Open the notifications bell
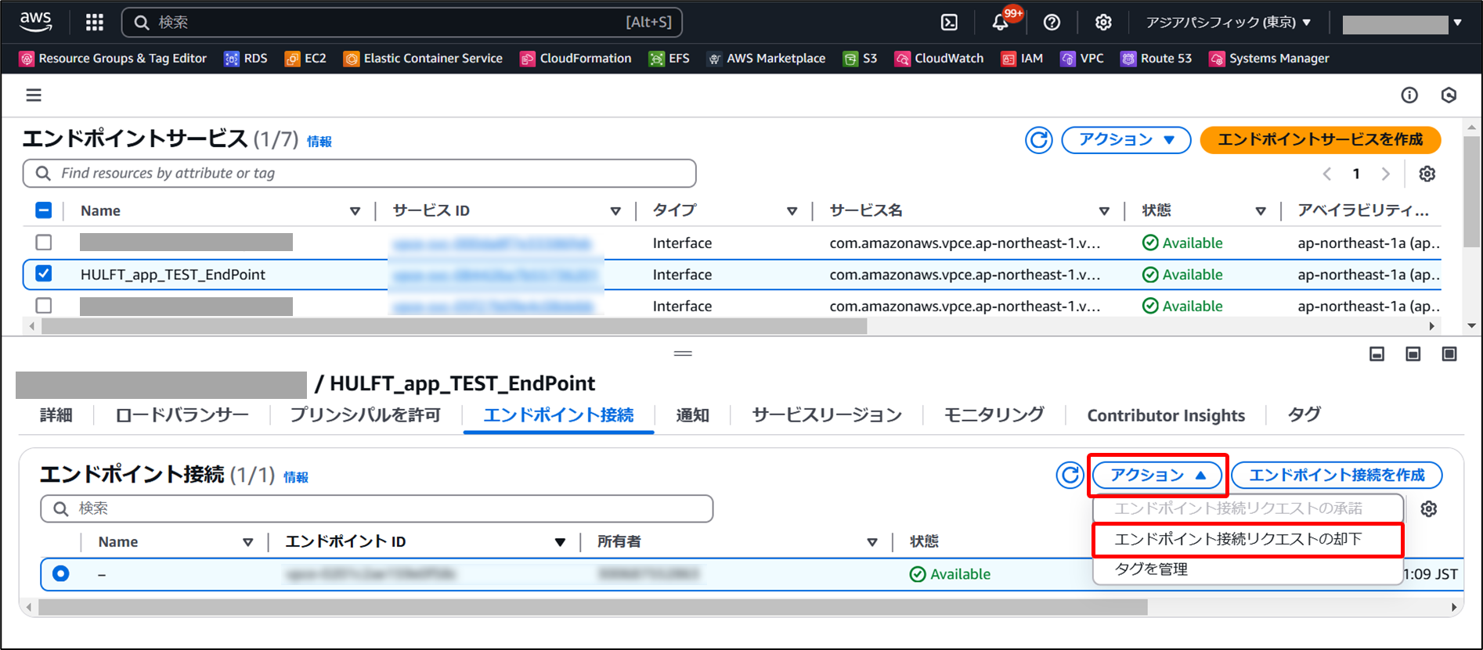 [1001, 23]
